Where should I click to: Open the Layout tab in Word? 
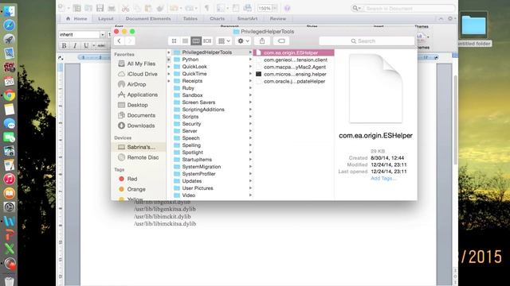pos(106,18)
